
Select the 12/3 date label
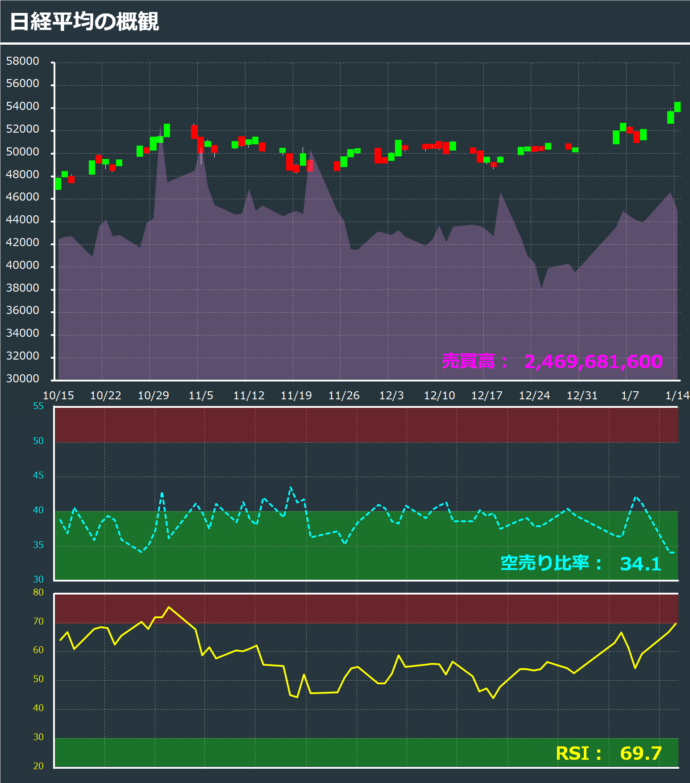pyautogui.click(x=391, y=395)
